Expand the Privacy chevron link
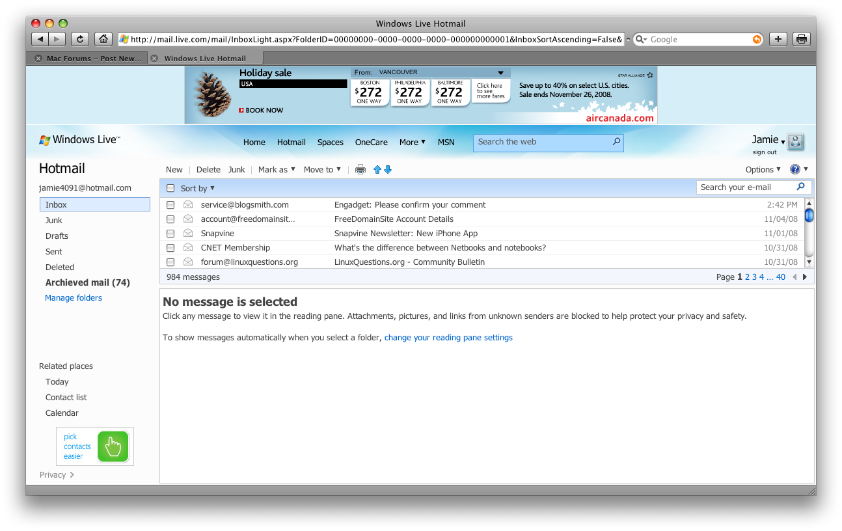This screenshot has width=842, height=531. click(72, 475)
